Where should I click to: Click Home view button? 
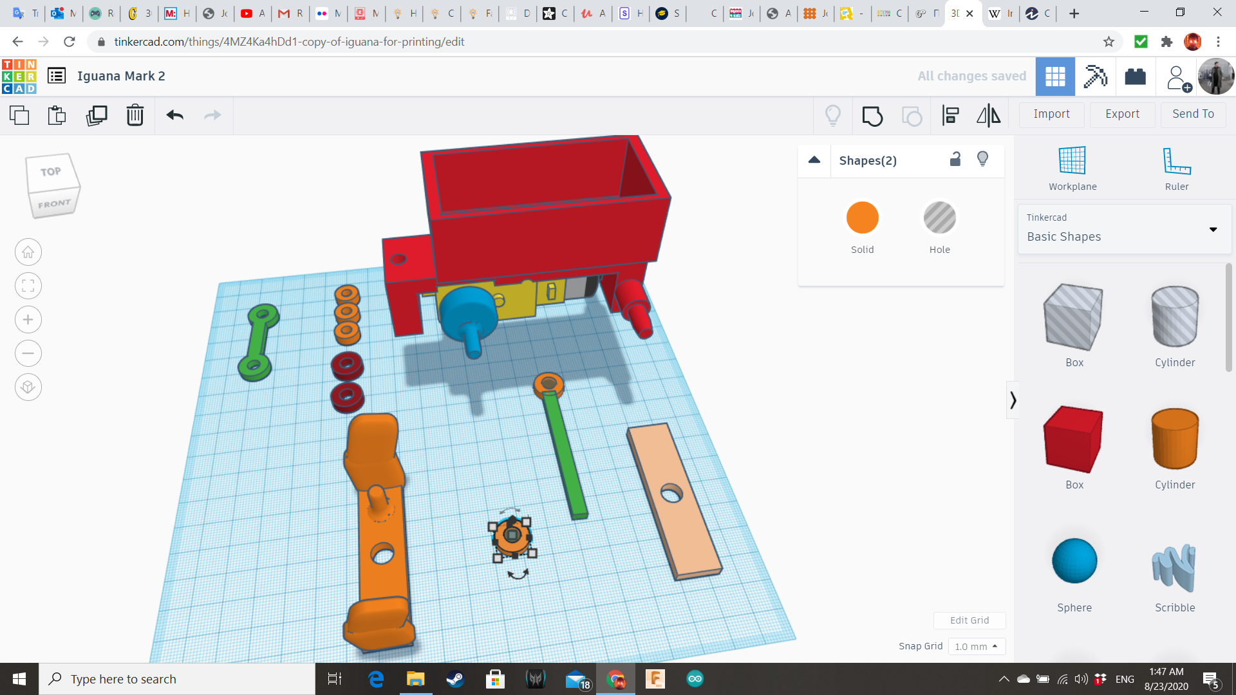(28, 252)
